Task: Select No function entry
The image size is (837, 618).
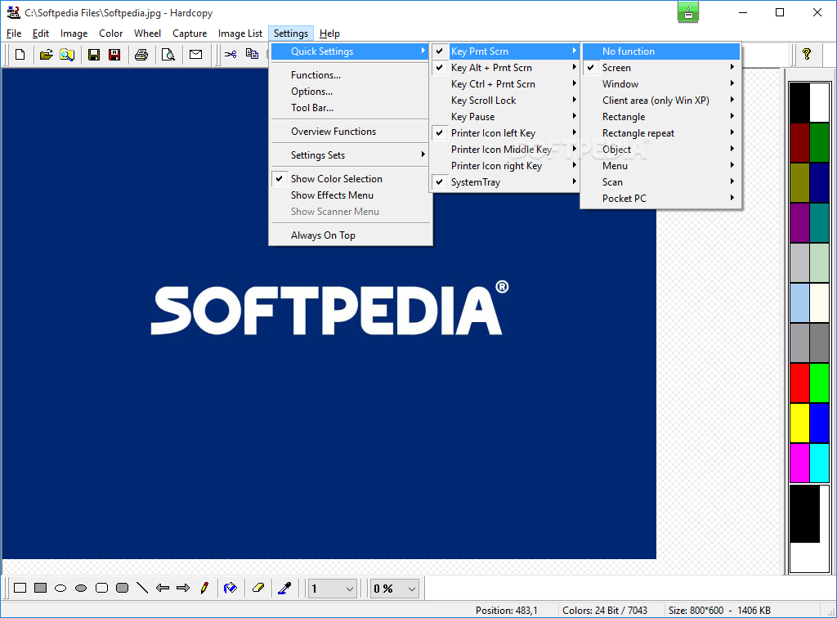Action: pyautogui.click(x=660, y=51)
